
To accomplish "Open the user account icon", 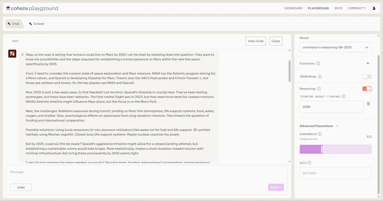I will (x=374, y=8).
